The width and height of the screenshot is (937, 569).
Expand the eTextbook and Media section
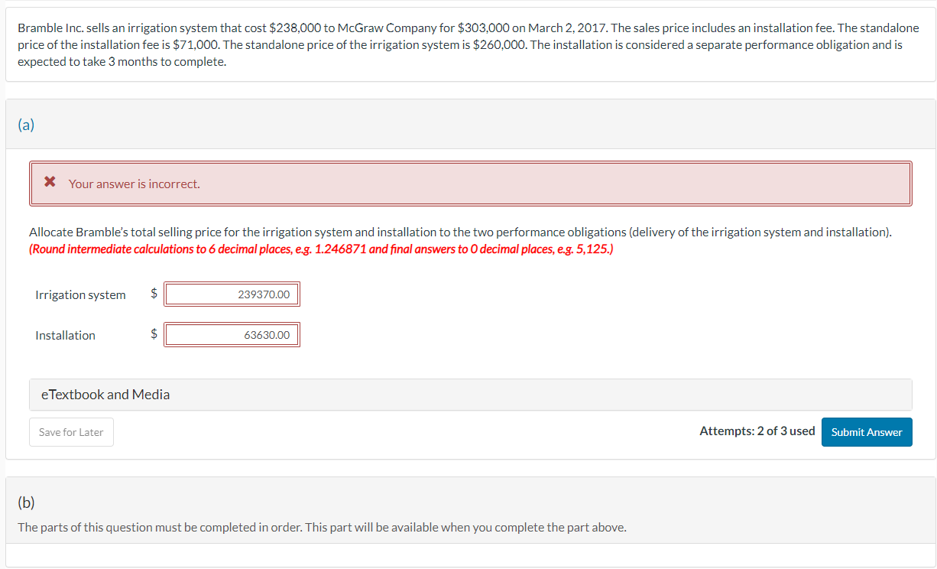pyautogui.click(x=105, y=395)
